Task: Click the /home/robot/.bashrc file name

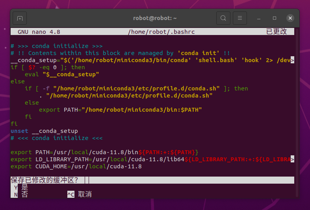Action: [x=161, y=32]
